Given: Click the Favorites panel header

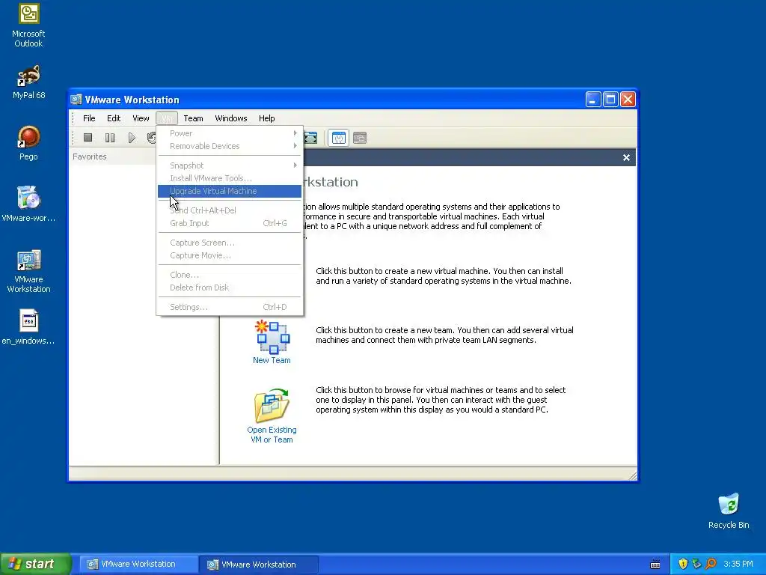Looking at the screenshot, I should pyautogui.click(x=90, y=156).
